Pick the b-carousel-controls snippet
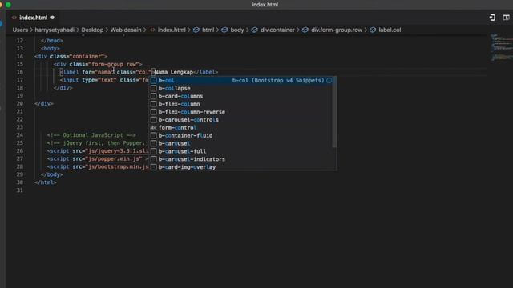 (241, 119)
